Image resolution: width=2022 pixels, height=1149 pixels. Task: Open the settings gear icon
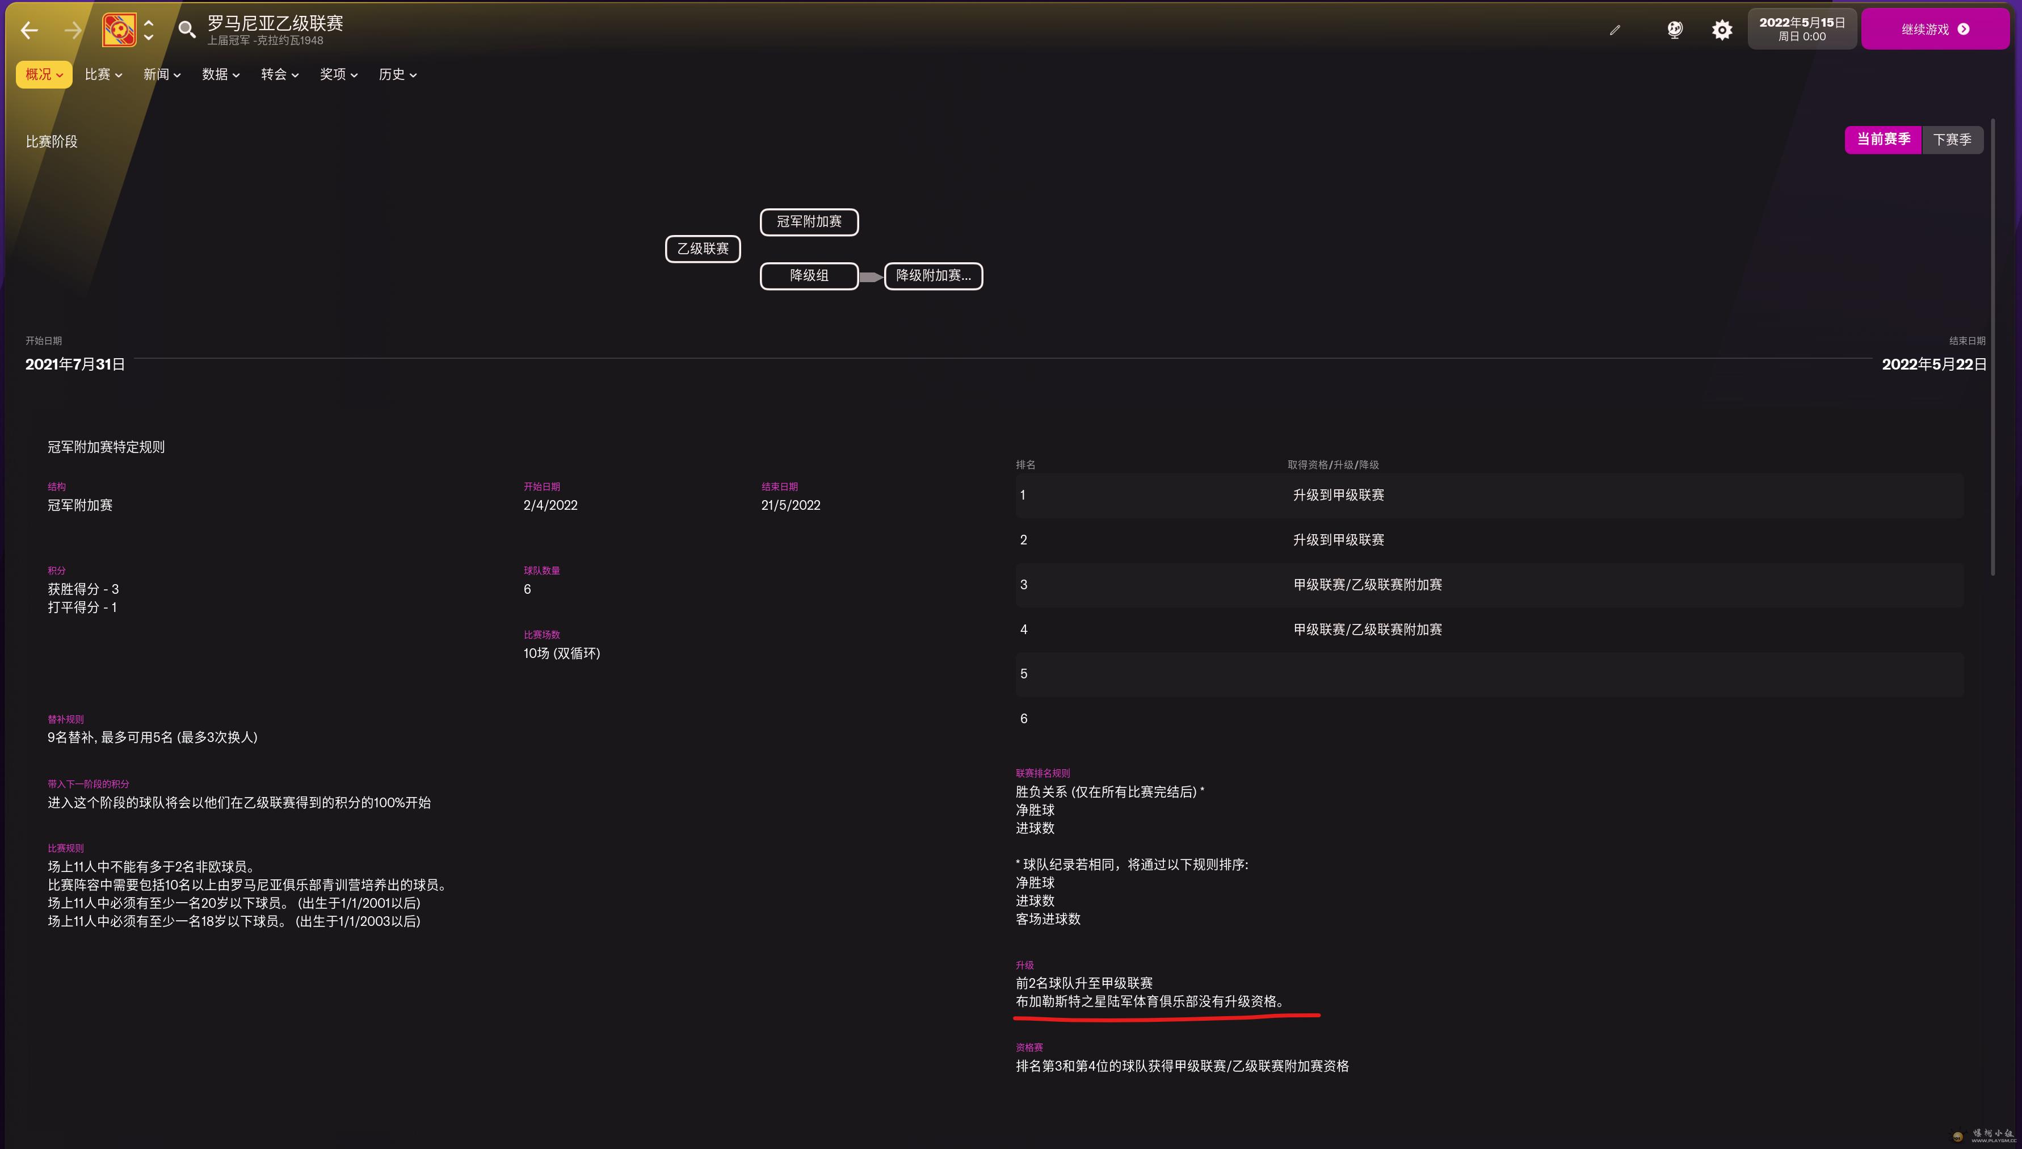1721,30
